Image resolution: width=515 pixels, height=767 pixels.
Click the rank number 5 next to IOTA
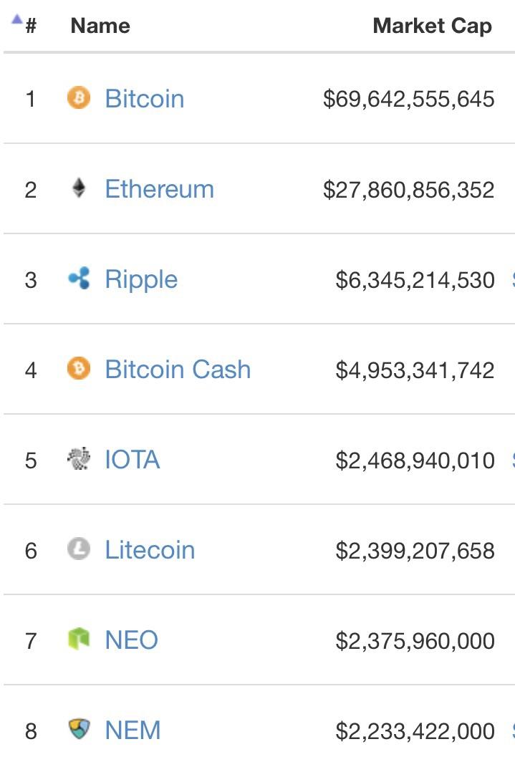coord(32,460)
